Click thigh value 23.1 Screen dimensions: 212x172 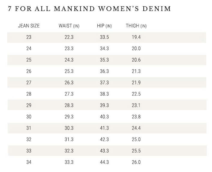pos(136,106)
